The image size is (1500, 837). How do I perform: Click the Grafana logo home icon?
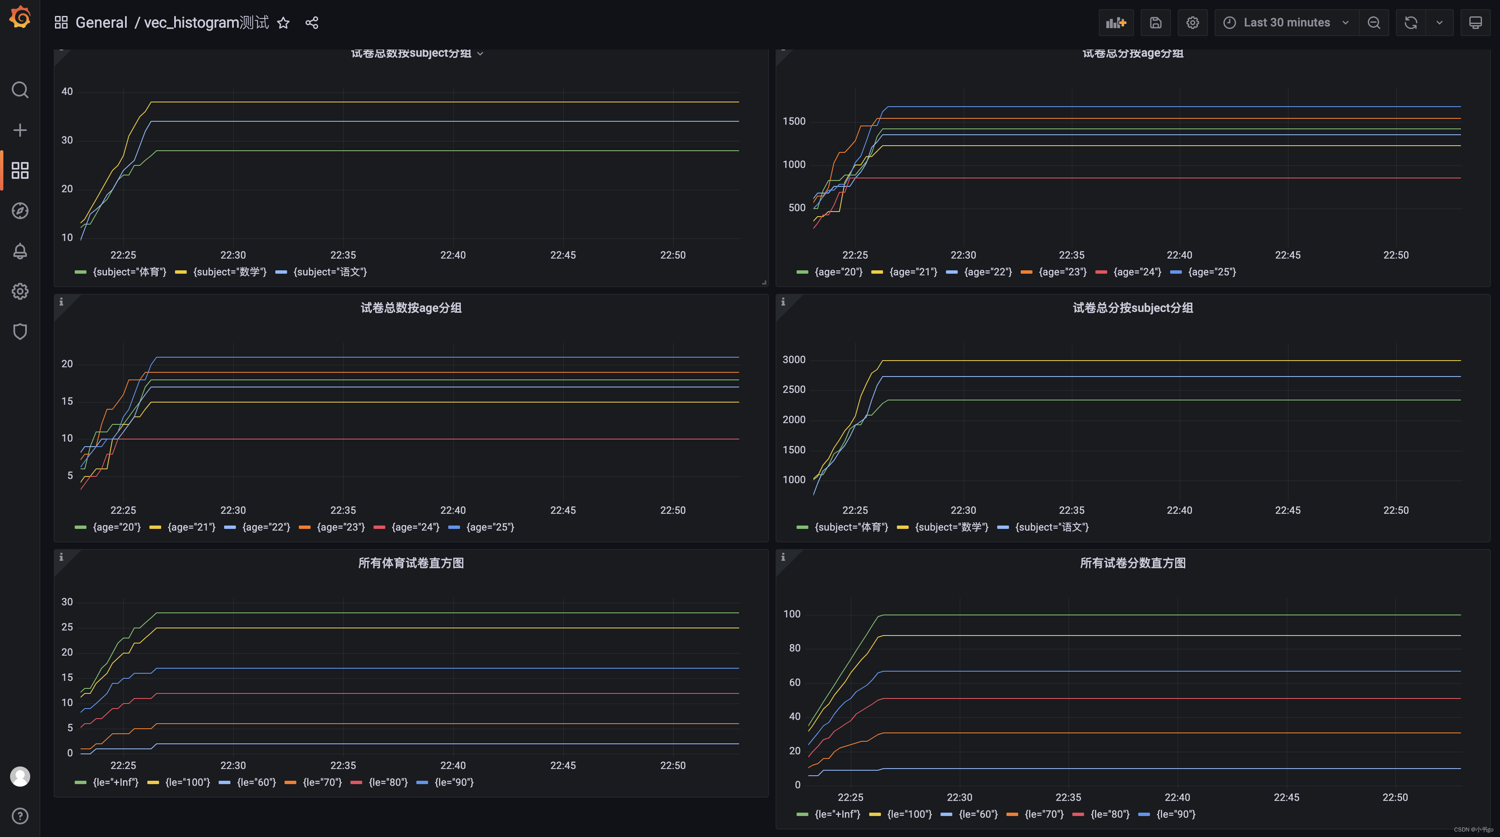tap(20, 17)
